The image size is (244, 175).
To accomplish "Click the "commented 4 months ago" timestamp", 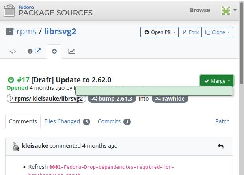I will [x=84, y=146].
